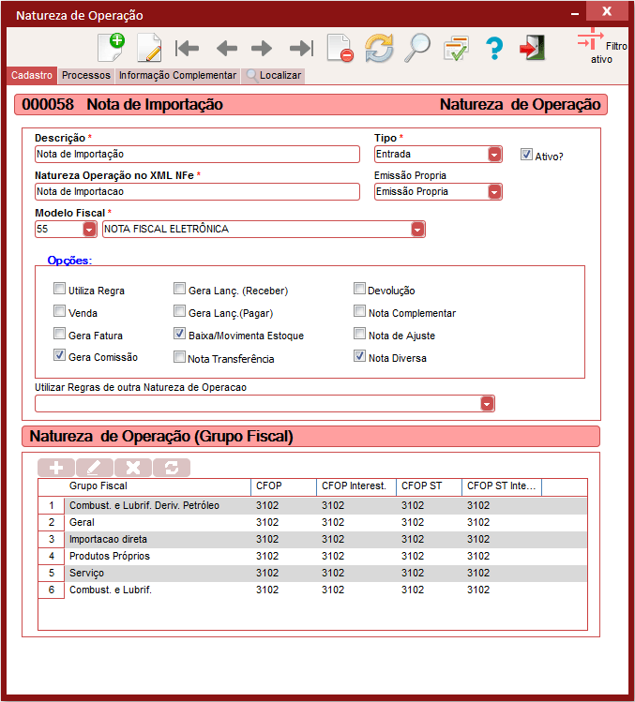This screenshot has width=635, height=702.
Task: Enable the Utiliza Regra checkbox
Action: [59, 289]
